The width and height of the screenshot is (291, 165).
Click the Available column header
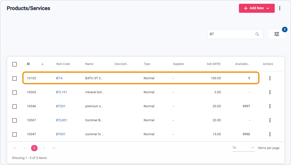242,64
